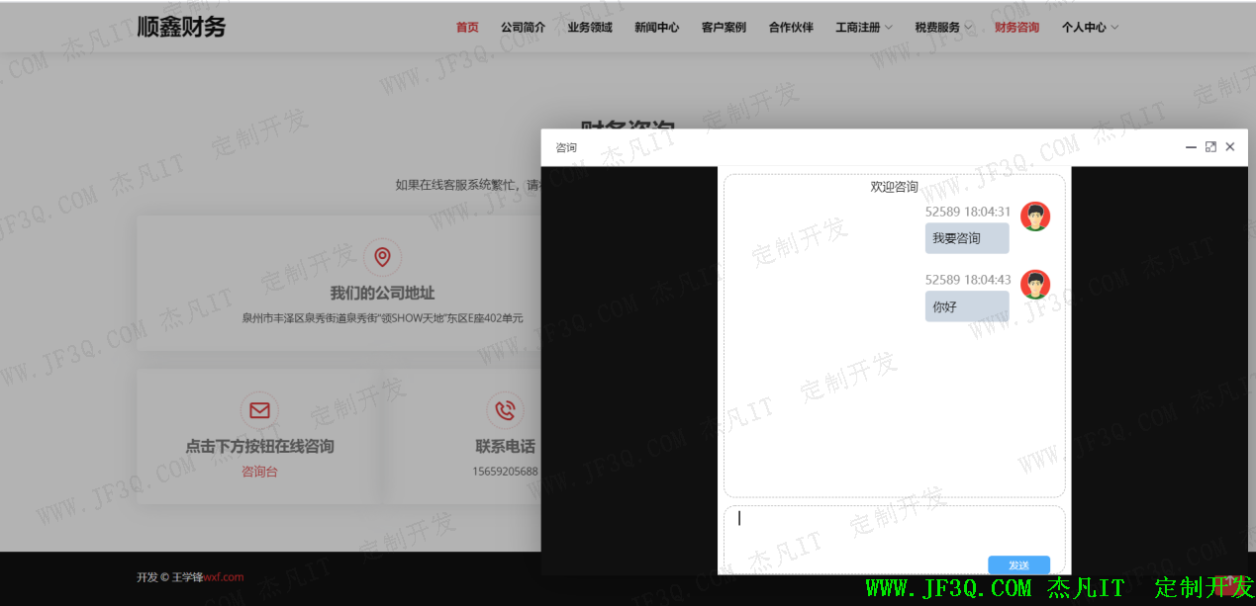Click the location pin icon above company address
The width and height of the screenshot is (1256, 606).
[x=382, y=257]
